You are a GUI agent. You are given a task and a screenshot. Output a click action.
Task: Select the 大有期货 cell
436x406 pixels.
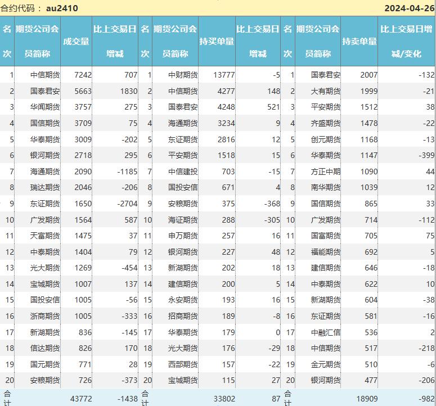pyautogui.click(x=326, y=91)
